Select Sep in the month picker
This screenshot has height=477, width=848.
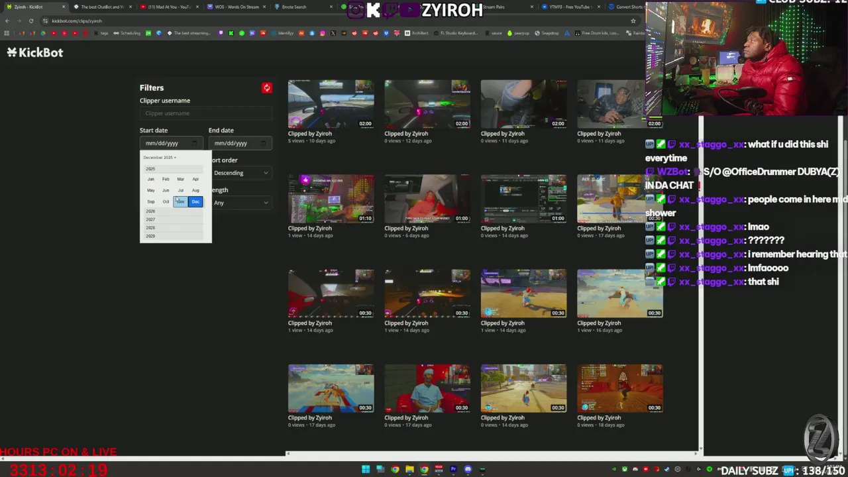(150, 202)
